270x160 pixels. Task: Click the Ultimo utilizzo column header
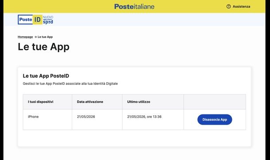pos(153,102)
